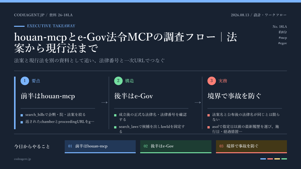Viewport: 301px width, 169px height.
Task: Click the green color chip in footer
Action: pyautogui.click(x=284, y=159)
